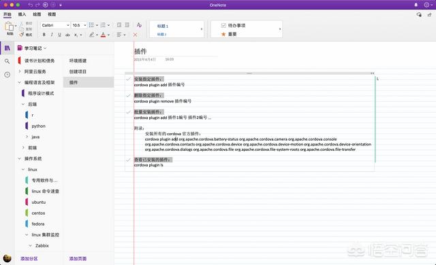Click the paste clipboard icon
436x265 pixels.
(9, 26)
